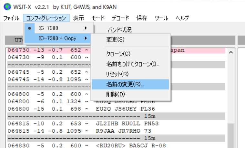The image size is (245, 148).
Task: Open the コンフィグレーション menu
Action: [x=46, y=18]
